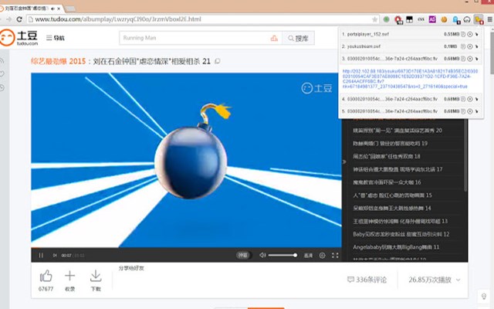Click the purple AD extension icon

432,19
